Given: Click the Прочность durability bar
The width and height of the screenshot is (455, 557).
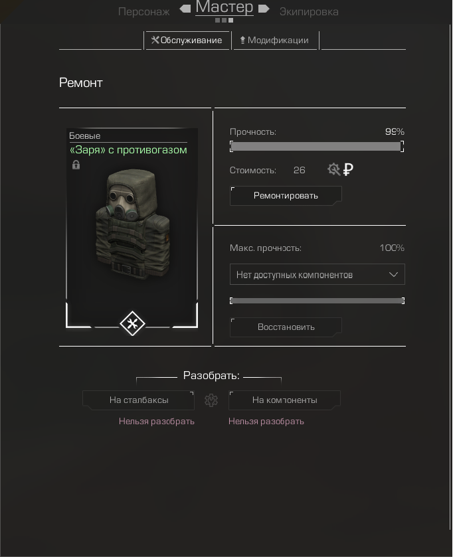Looking at the screenshot, I should (x=317, y=146).
